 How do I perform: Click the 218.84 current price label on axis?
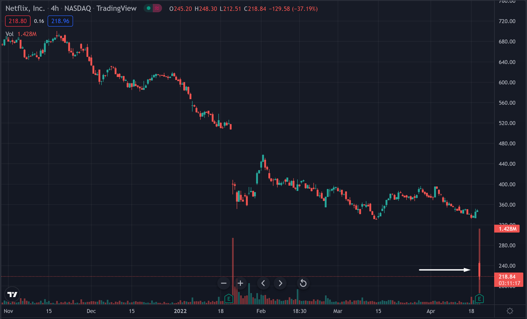[507, 276]
